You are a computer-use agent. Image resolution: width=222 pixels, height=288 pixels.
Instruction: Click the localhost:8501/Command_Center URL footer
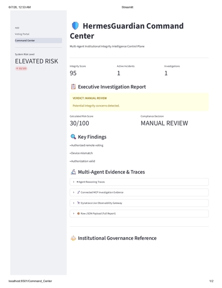(30, 281)
